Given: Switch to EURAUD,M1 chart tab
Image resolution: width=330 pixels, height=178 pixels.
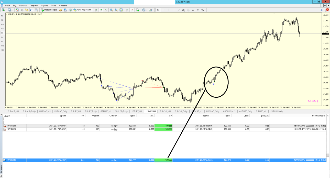Looking at the screenshot, I should 13,111.
